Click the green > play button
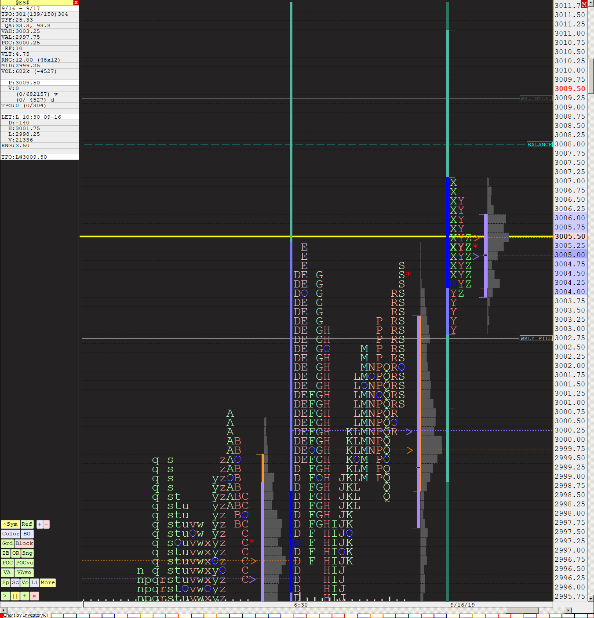 [5, 596]
